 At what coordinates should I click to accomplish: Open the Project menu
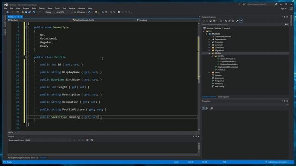(26, 8)
